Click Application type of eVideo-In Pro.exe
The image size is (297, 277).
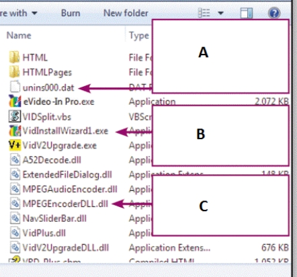coord(152,102)
